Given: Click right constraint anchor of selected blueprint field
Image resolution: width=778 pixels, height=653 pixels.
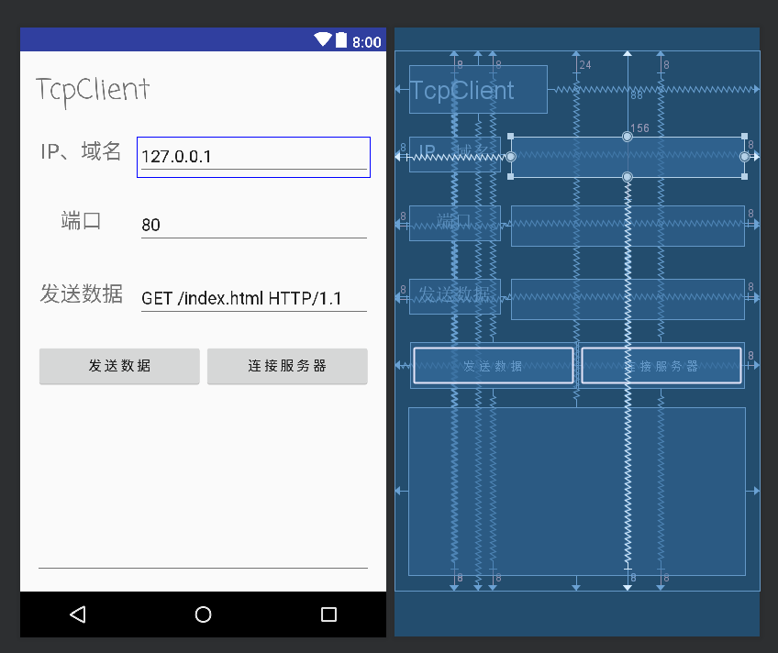Looking at the screenshot, I should (x=744, y=157).
